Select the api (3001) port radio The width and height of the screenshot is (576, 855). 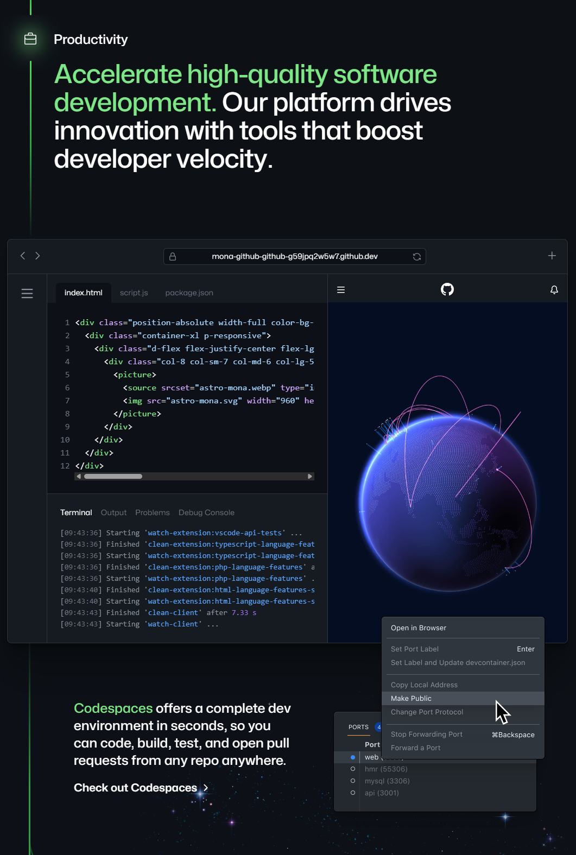click(353, 793)
